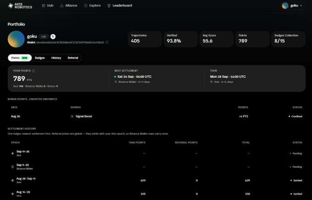312x200 pixels.
Task: Click the Explore clock icon
Action: click(x=85, y=5)
